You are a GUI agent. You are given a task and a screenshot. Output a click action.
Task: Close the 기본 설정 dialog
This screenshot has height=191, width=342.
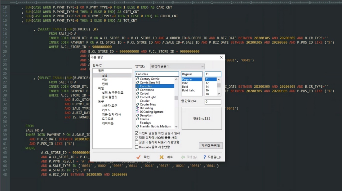point(221,57)
